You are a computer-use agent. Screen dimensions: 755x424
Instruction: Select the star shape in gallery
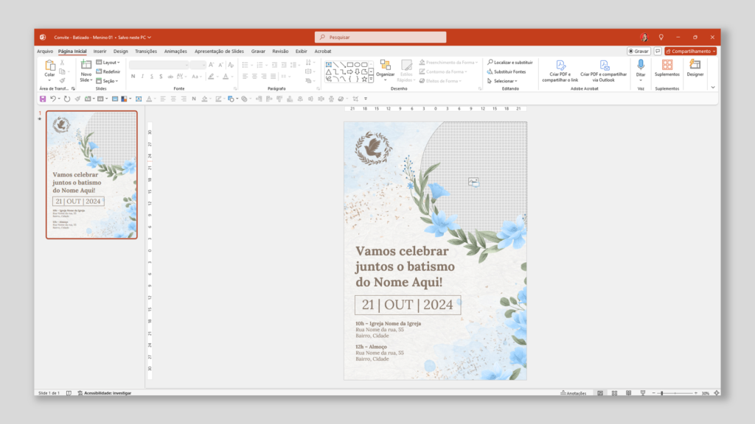[x=364, y=79]
